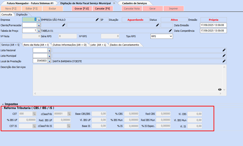
Task: Open the Outras Informações tab
Action: click(69, 45)
